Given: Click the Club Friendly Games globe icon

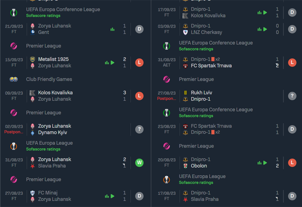Looking at the screenshot, I should pos(14,79).
